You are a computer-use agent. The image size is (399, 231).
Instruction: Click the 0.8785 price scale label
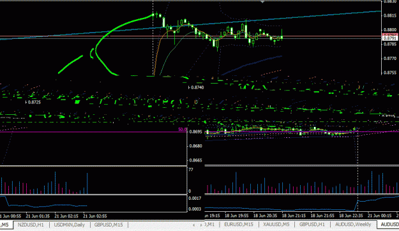[390, 44]
